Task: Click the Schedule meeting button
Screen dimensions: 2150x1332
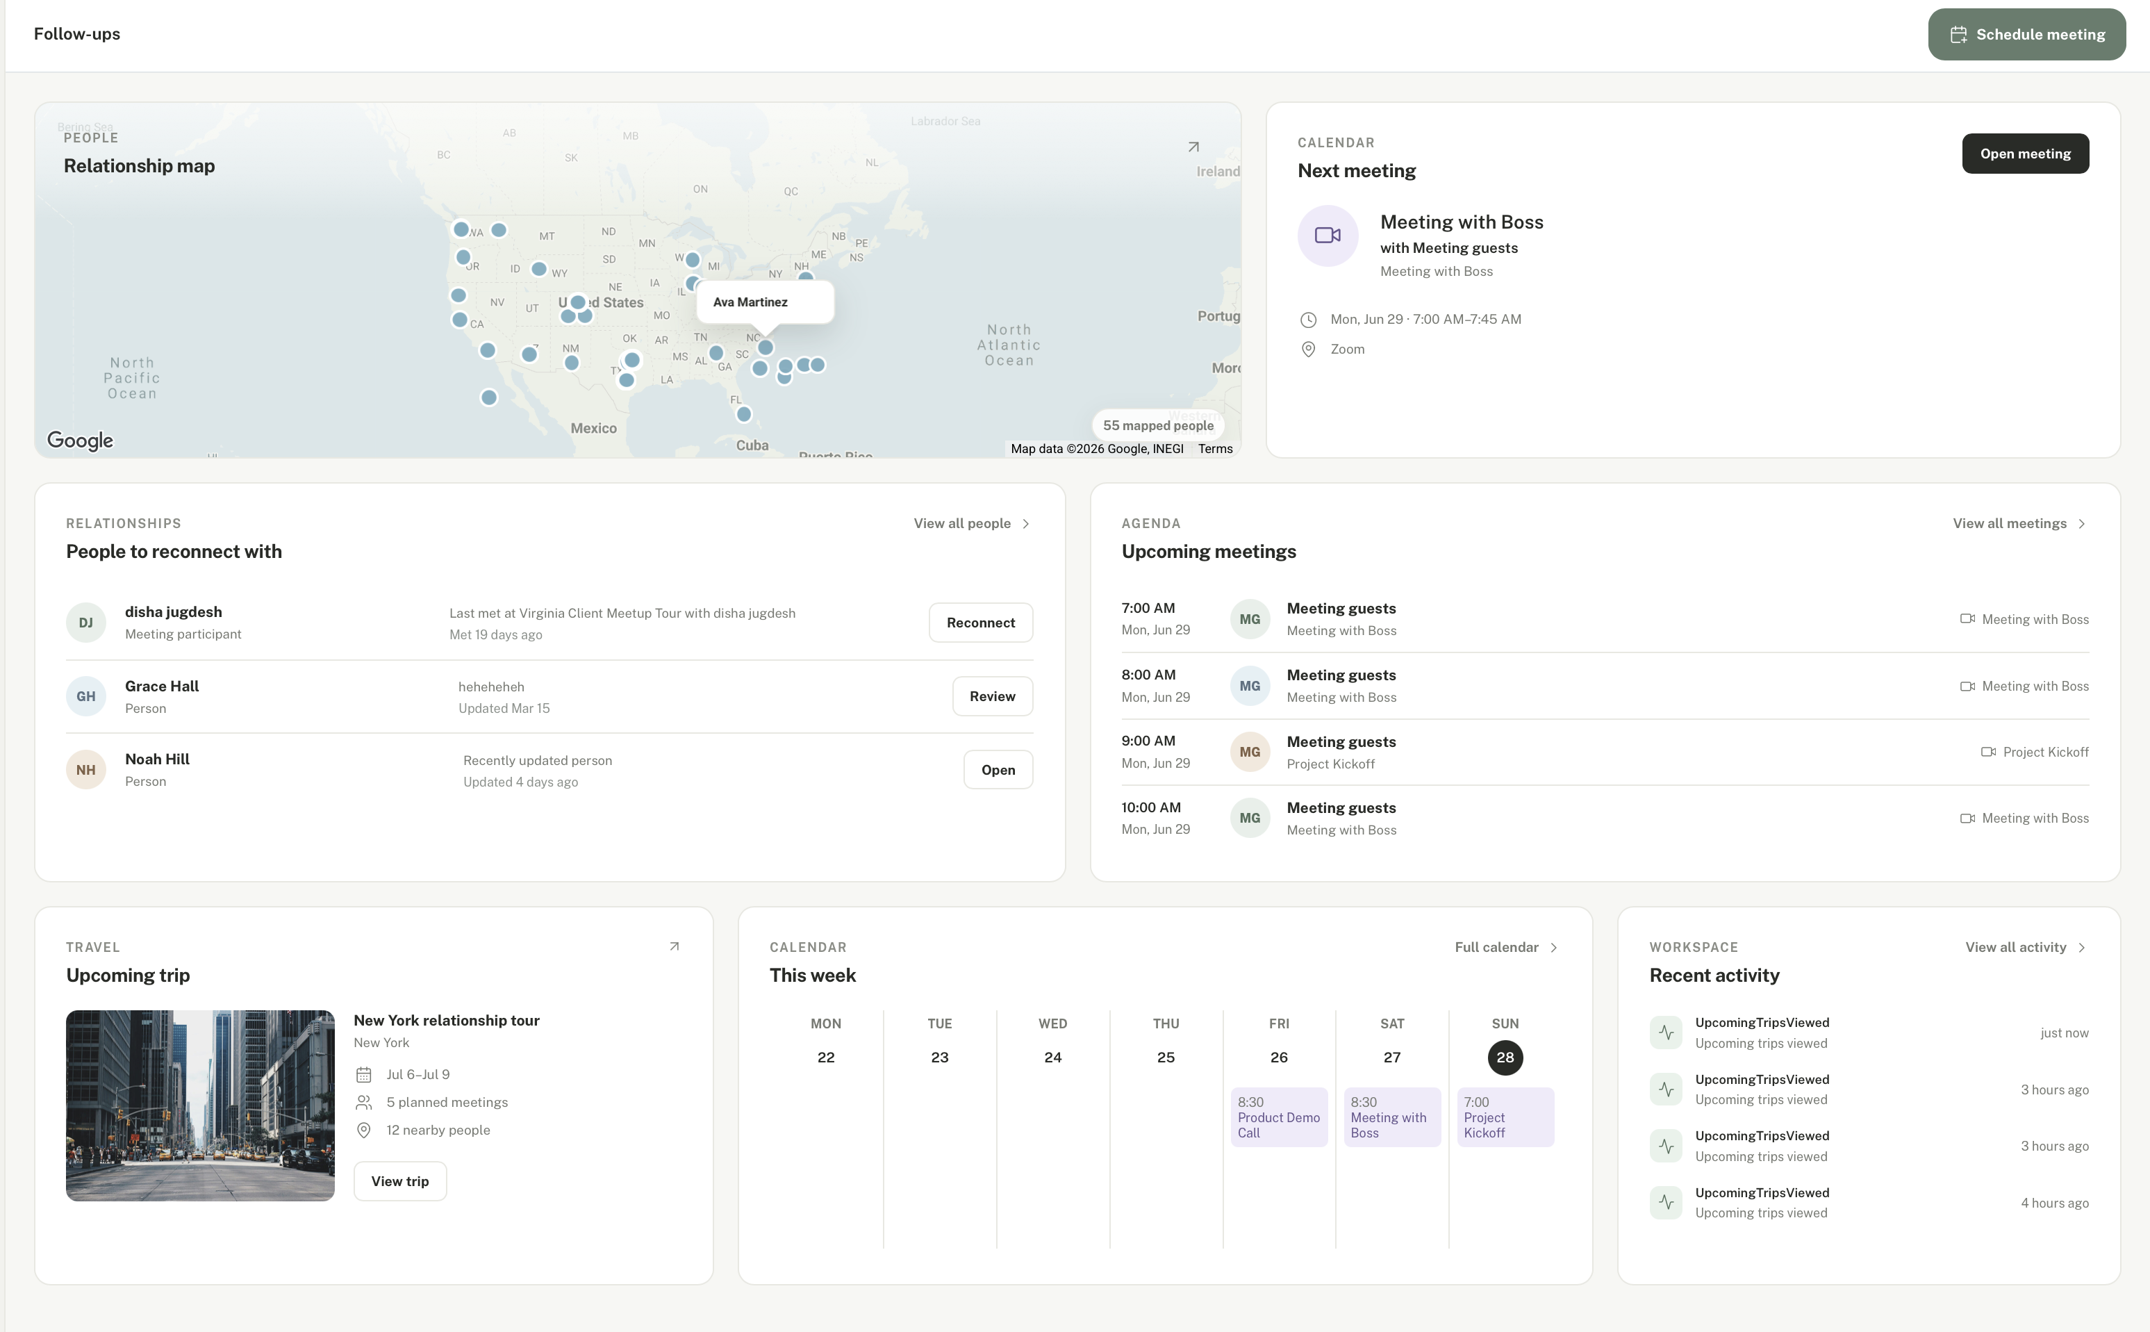Action: click(x=2026, y=34)
